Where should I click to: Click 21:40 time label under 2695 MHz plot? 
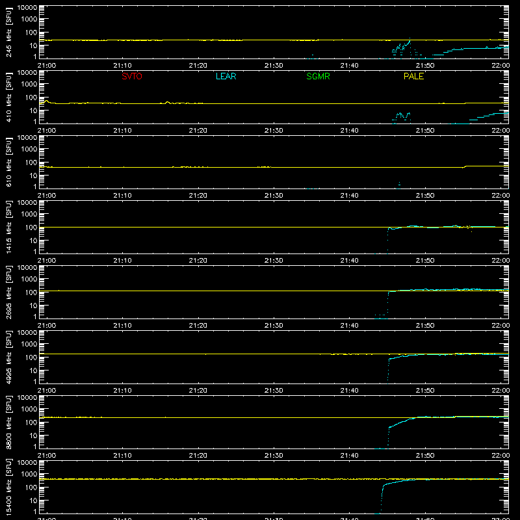tap(349, 326)
